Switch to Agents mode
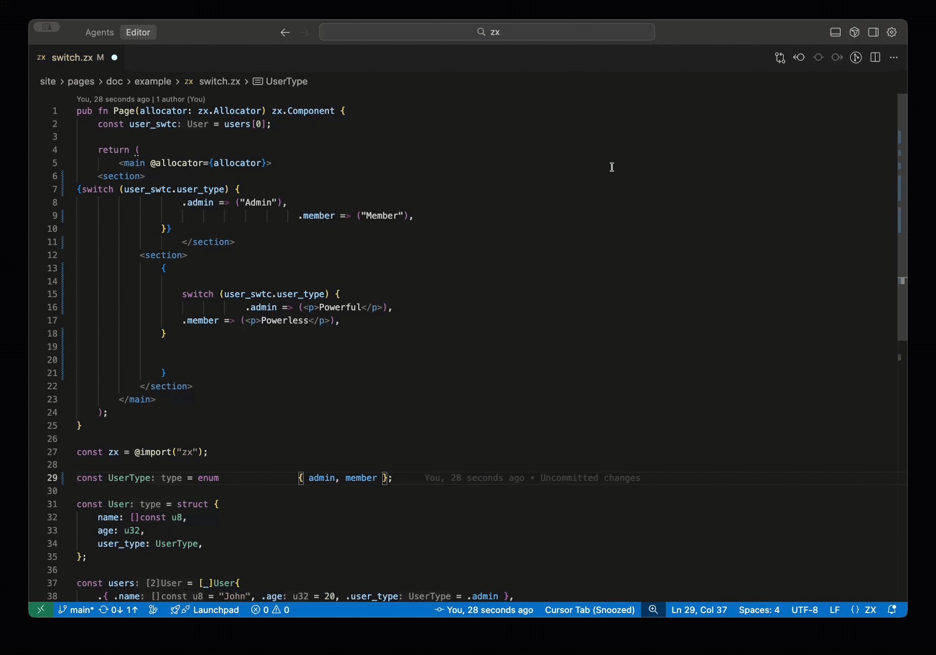Screen dimensions: 936x655 (x=99, y=32)
